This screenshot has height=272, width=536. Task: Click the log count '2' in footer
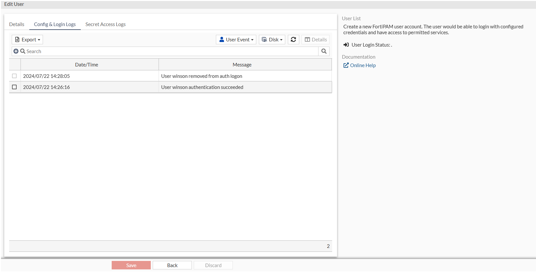coord(328,246)
